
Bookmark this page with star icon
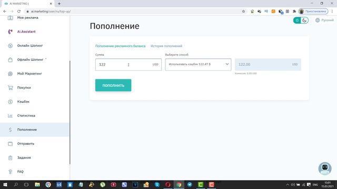coord(243,12)
